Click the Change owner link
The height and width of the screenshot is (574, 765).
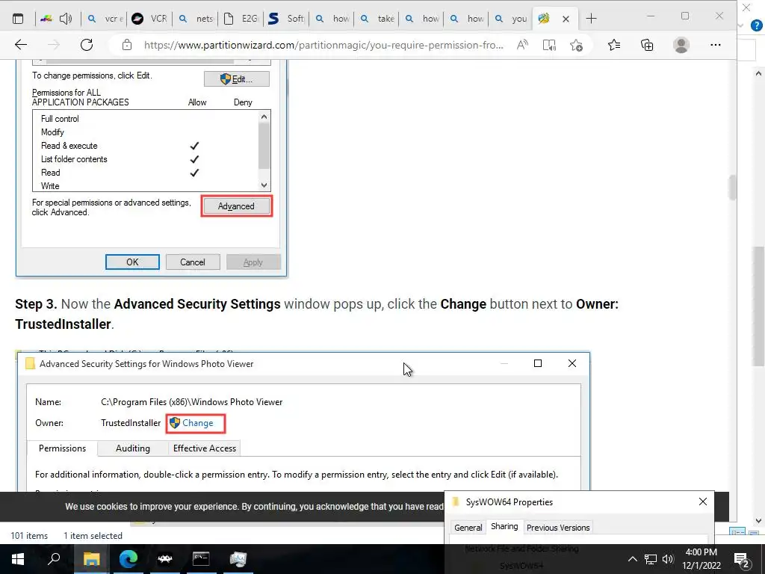(196, 423)
